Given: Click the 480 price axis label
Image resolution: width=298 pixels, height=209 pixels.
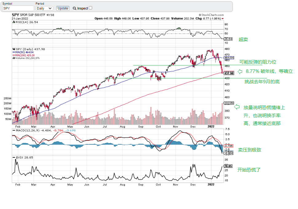Looking at the screenshot, I should pos(227,49).
